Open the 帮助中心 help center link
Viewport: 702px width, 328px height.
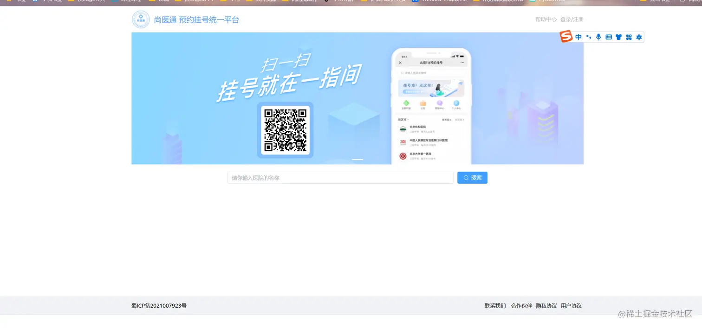point(546,19)
